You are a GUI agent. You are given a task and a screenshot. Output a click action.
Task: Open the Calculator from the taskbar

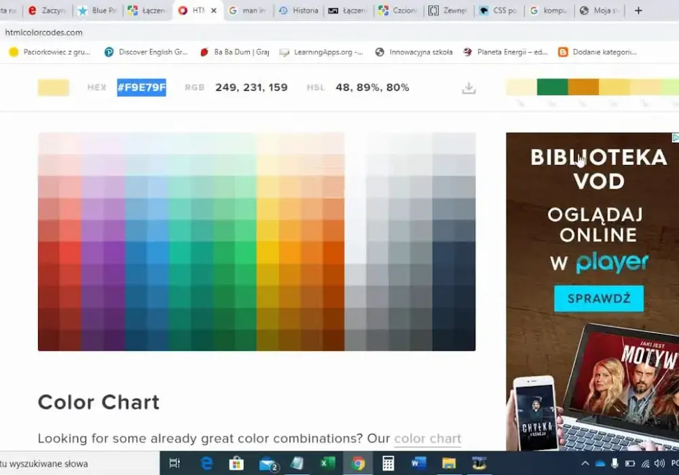point(388,463)
